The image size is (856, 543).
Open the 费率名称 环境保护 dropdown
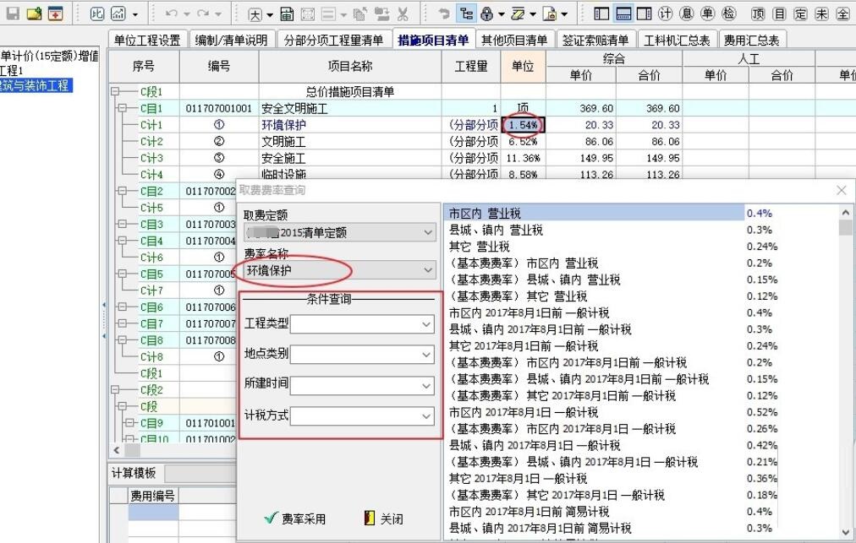click(339, 270)
